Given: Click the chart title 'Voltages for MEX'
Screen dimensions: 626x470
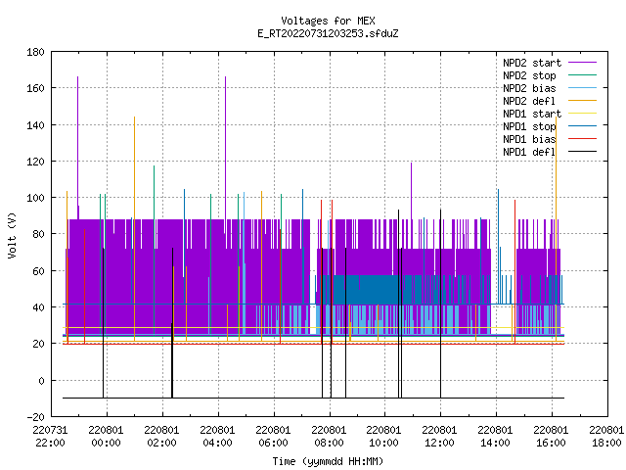Looking at the screenshot, I should click(328, 21).
